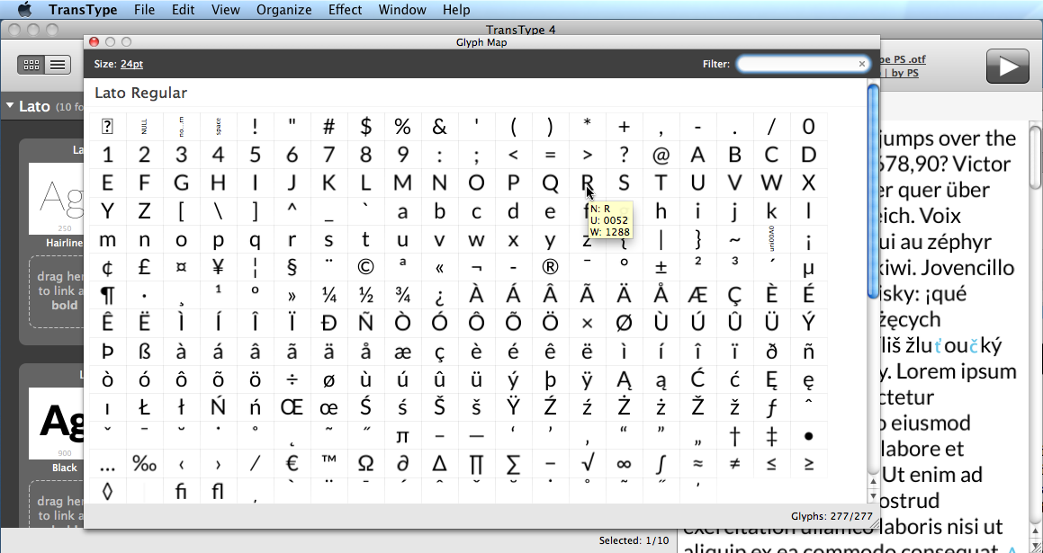Select the infinity symbol glyph
Screen dimensions: 1043x553
point(624,464)
